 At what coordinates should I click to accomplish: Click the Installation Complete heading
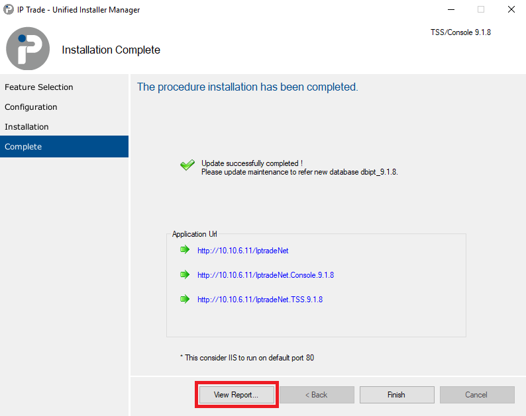click(111, 50)
